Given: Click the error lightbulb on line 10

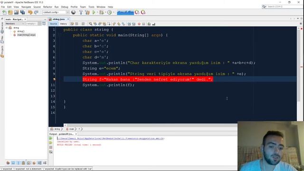Looking at the screenshot, I should tap(54, 79).
